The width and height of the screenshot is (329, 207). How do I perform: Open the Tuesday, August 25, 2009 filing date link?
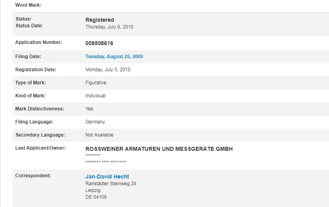tap(114, 57)
